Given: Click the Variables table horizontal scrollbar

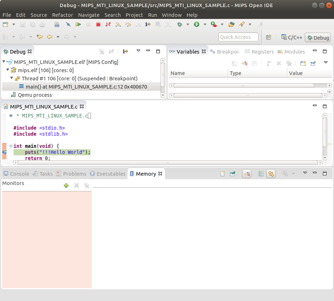Looking at the screenshot, I should (x=250, y=85).
